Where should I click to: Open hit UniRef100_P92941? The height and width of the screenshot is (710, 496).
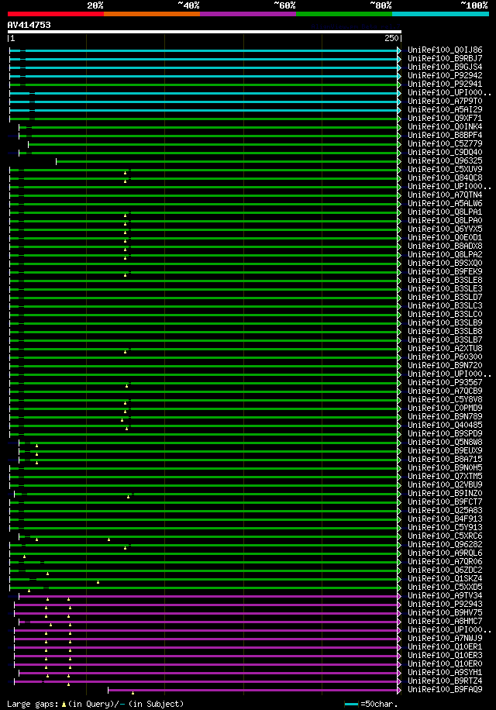click(x=445, y=84)
